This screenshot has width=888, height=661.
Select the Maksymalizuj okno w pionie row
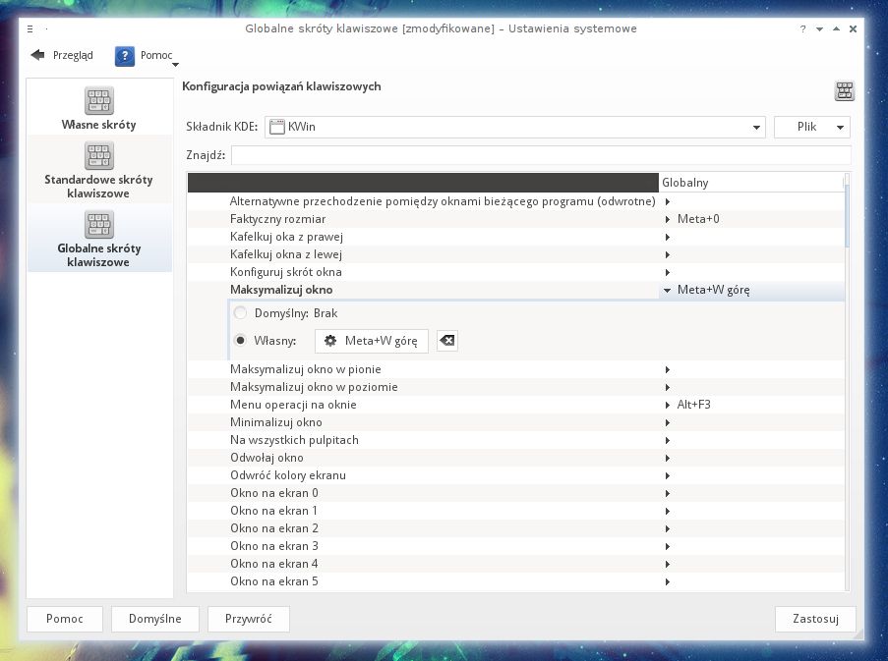[x=516, y=369]
